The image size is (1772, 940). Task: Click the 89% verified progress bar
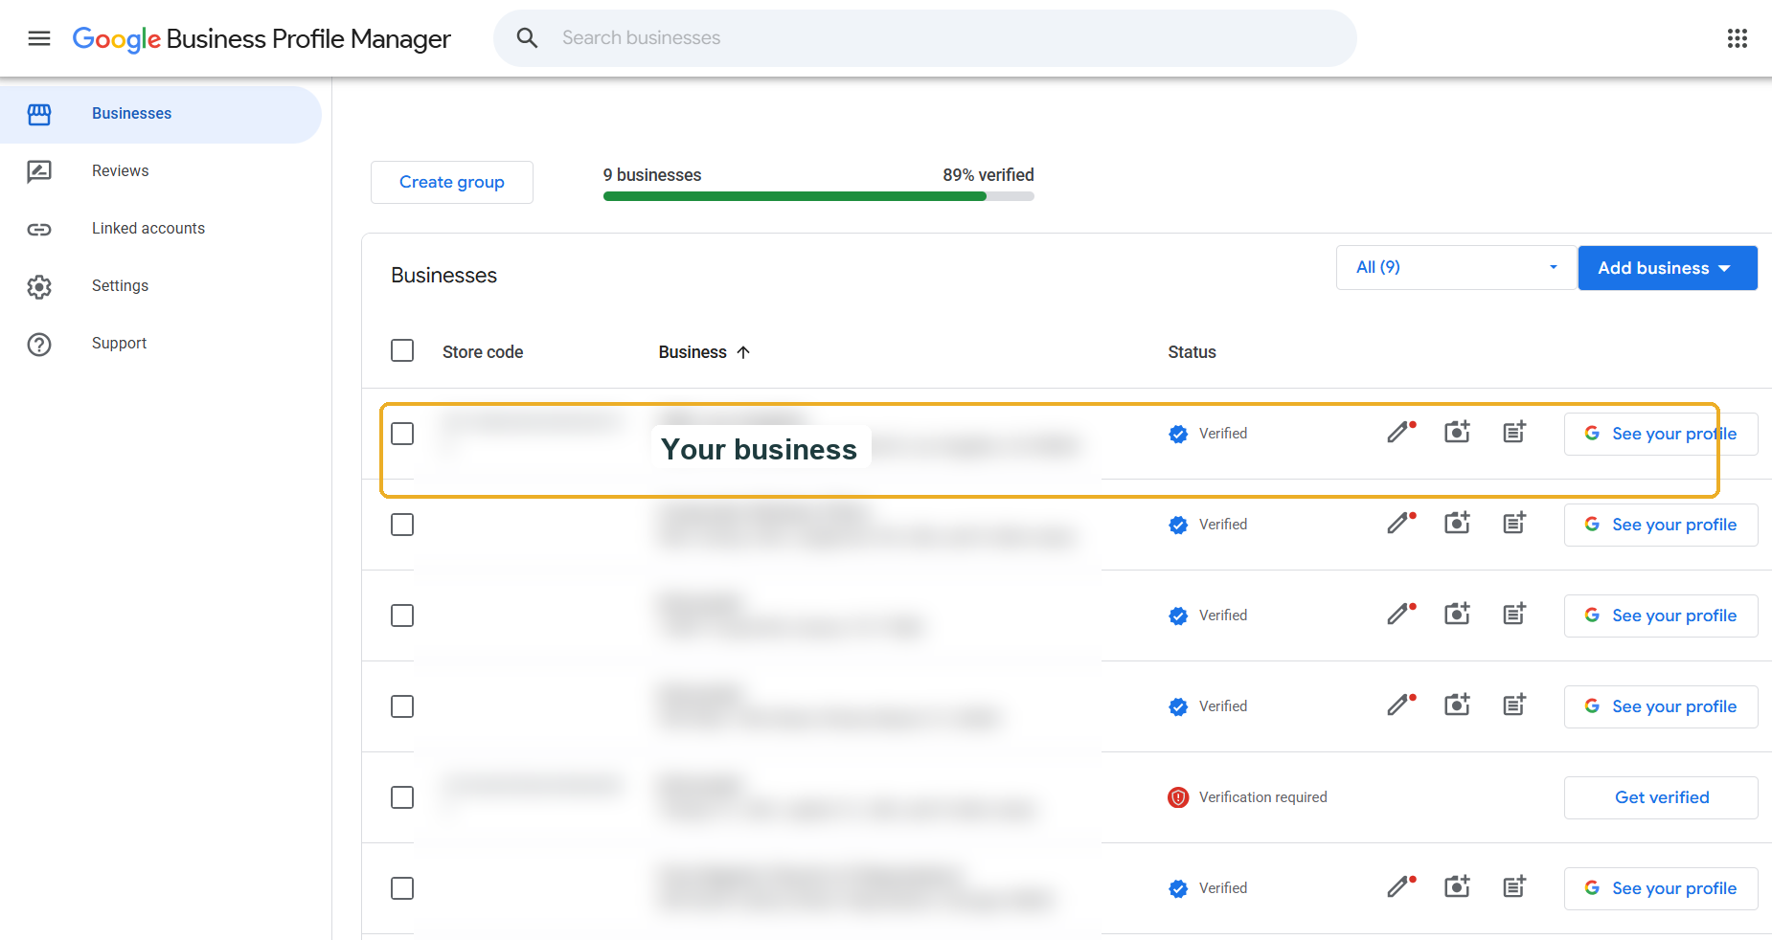point(819,196)
